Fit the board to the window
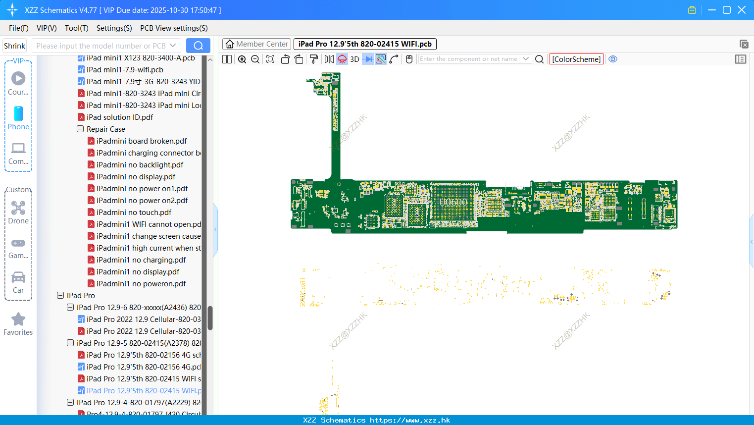 point(270,59)
